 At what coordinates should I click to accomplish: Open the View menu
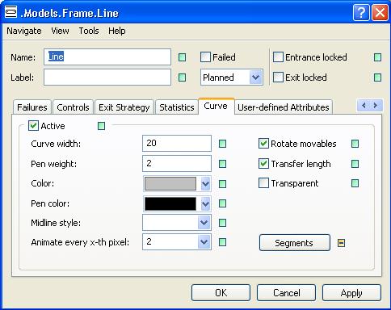(x=60, y=31)
